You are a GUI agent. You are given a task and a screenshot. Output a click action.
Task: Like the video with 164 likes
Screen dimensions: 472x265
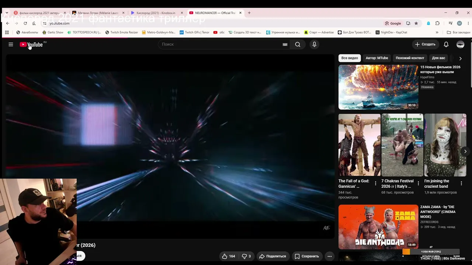click(x=229, y=256)
